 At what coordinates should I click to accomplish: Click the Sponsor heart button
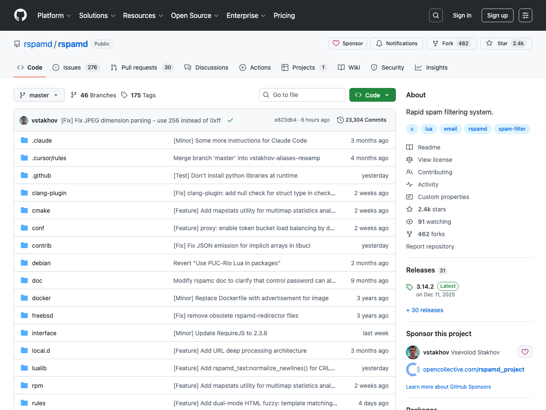[x=348, y=44]
